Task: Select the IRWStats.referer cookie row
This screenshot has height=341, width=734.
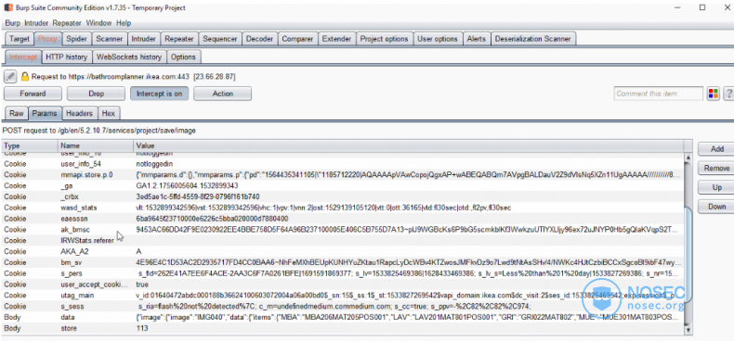Action: [x=342, y=240]
